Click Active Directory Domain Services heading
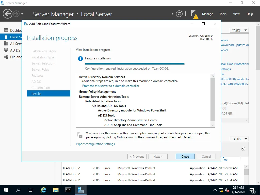 (x=102, y=77)
